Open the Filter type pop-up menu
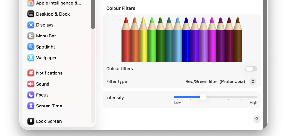This screenshot has height=136, width=287. click(253, 81)
